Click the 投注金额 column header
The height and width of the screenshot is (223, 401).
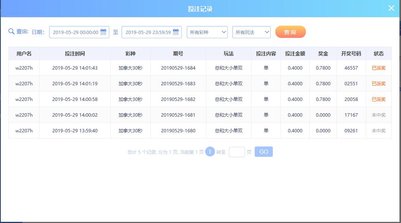(295, 54)
